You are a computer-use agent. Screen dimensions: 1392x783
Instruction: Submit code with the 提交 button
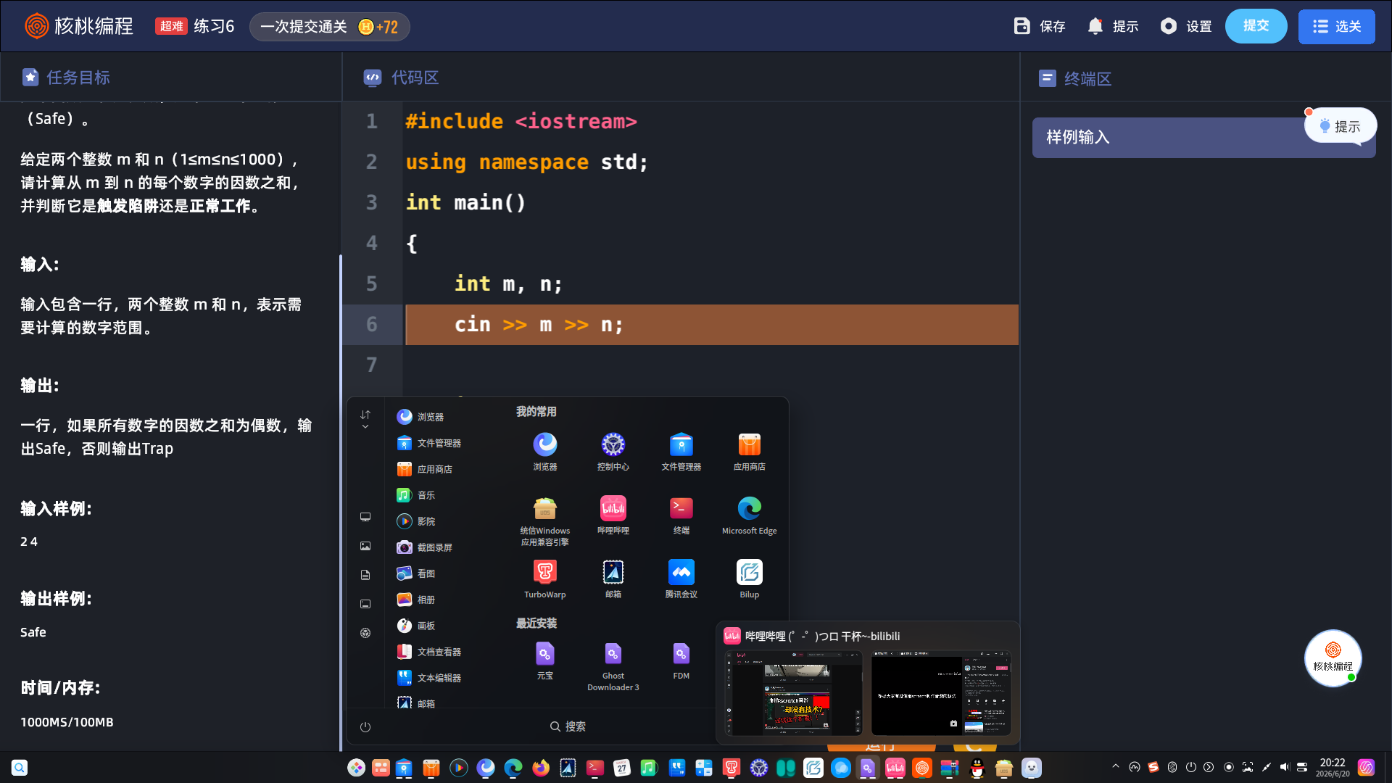(x=1256, y=26)
